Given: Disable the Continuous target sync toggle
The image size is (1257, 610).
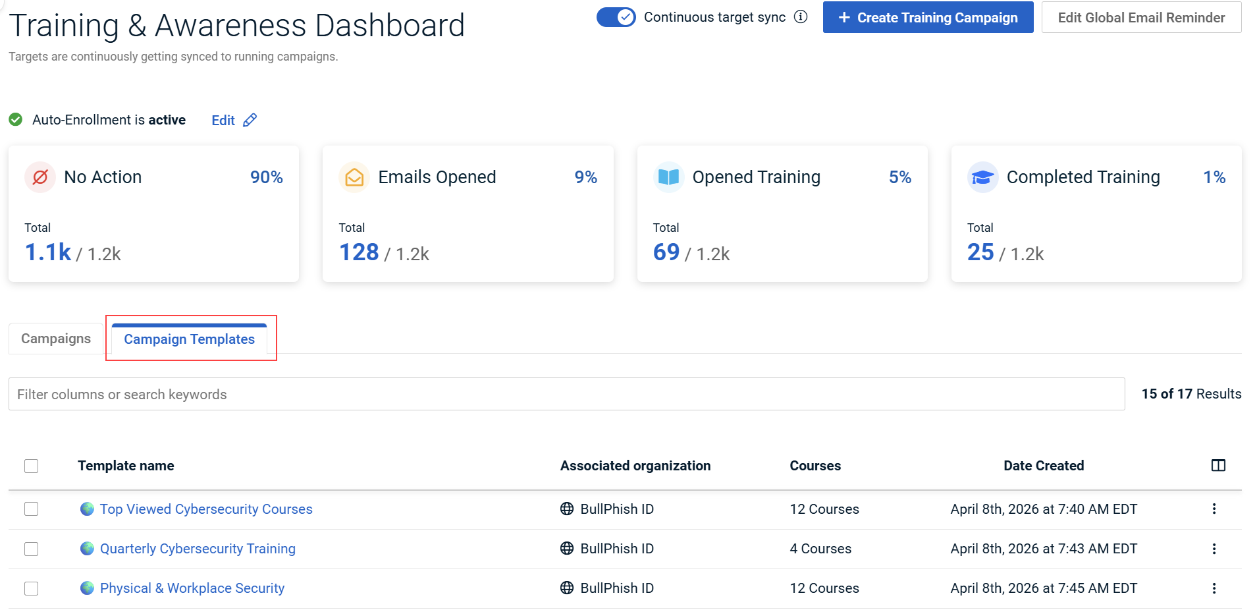Looking at the screenshot, I should tap(616, 17).
